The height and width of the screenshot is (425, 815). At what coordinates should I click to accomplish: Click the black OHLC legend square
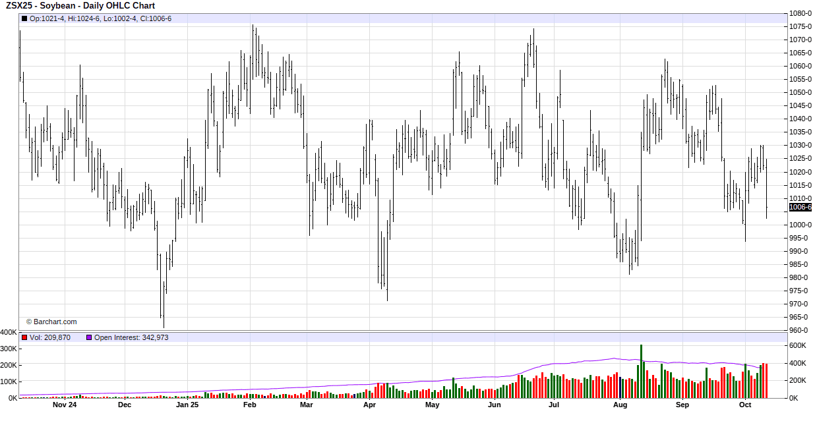point(24,18)
